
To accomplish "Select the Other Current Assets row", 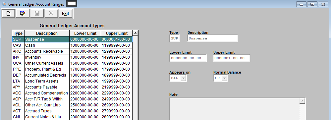I will tap(72, 63).
